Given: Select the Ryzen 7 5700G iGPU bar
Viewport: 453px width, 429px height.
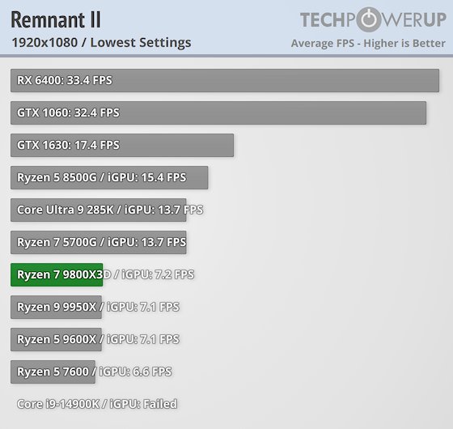Looking at the screenshot, I should point(99,242).
